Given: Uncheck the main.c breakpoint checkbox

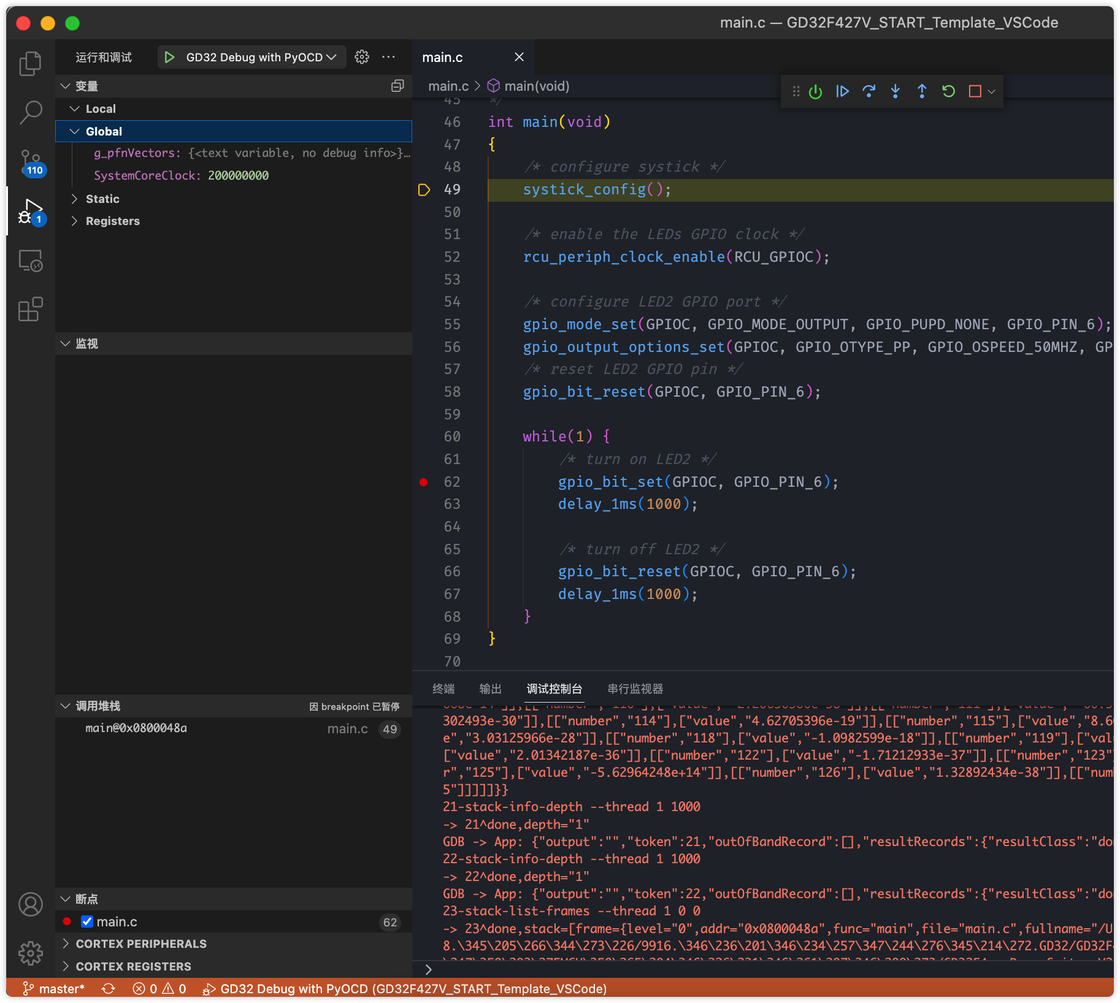Looking at the screenshot, I should (87, 921).
